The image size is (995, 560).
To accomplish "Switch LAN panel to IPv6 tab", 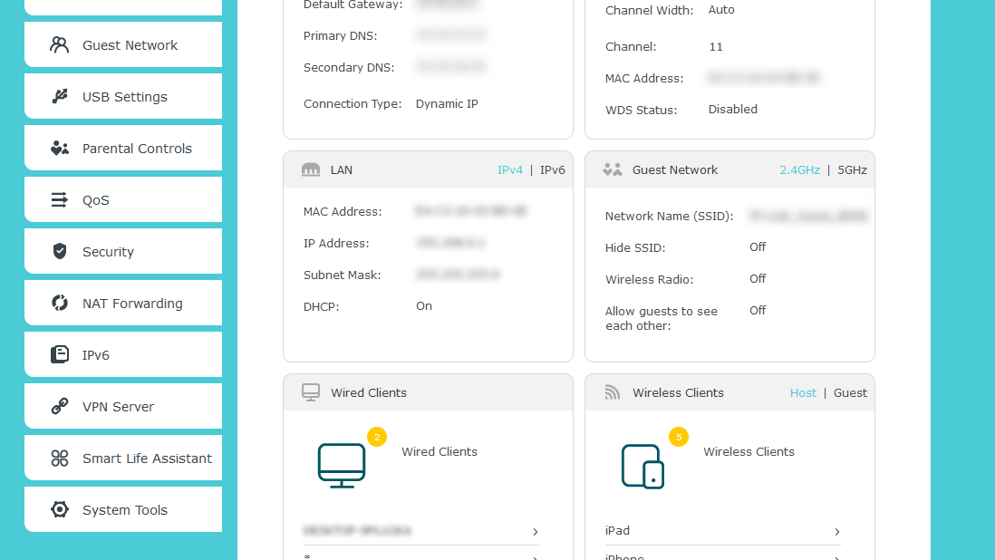I will click(x=553, y=169).
